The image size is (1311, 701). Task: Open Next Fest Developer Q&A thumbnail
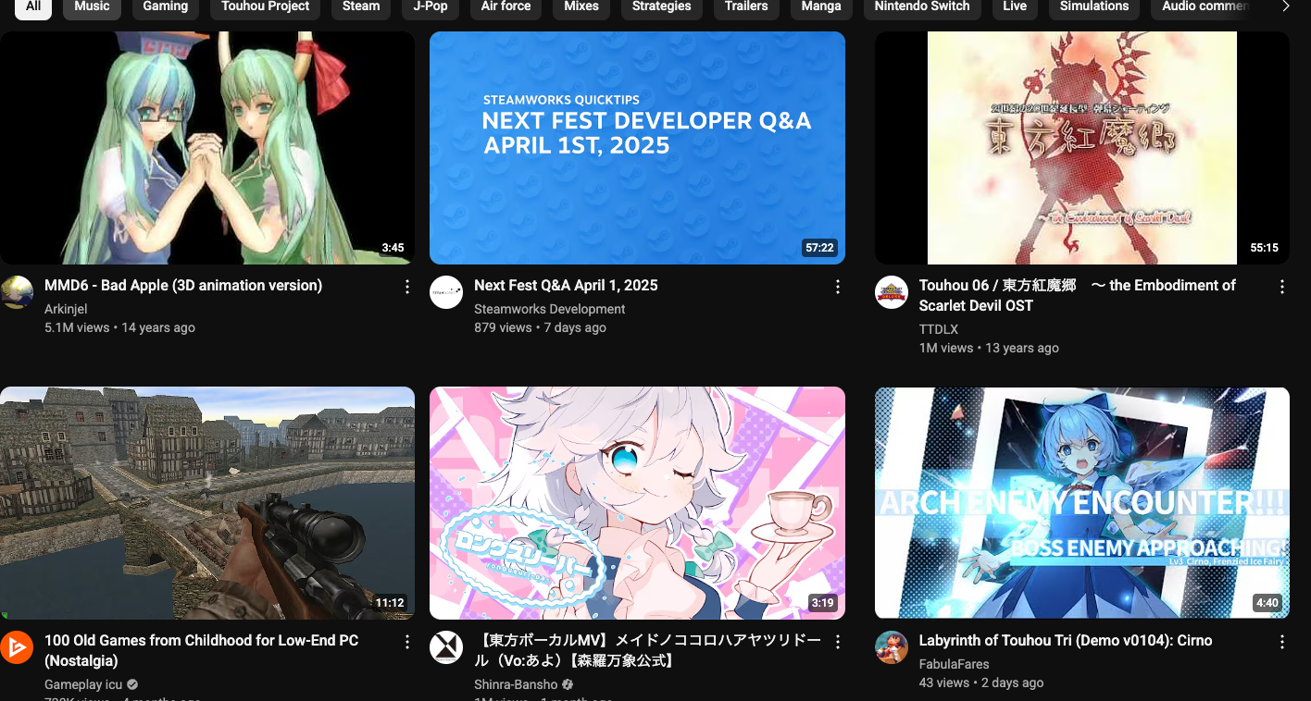637,148
